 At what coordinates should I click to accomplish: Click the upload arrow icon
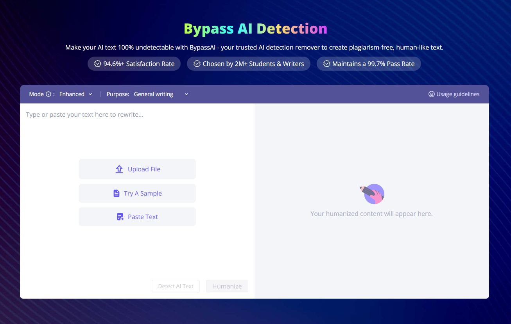[x=119, y=169]
